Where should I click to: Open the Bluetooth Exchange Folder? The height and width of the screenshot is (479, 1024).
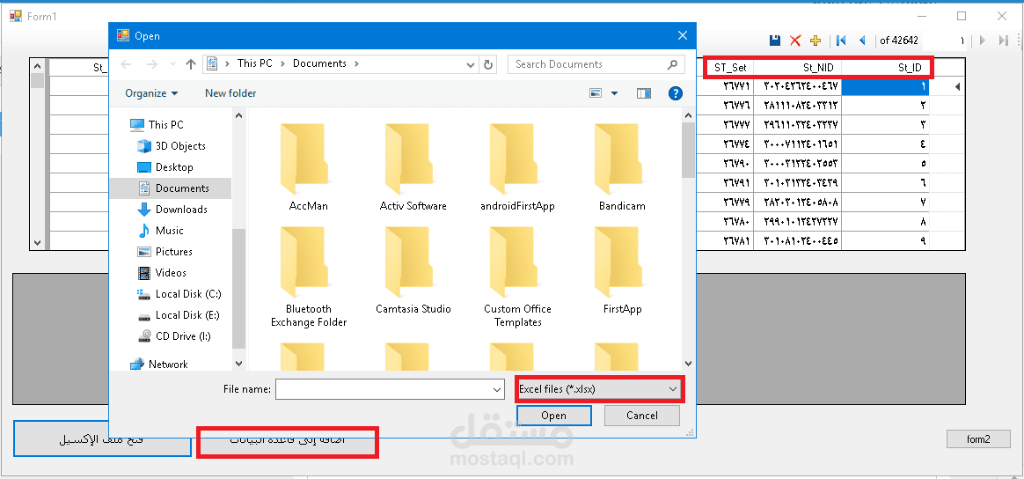(x=308, y=276)
